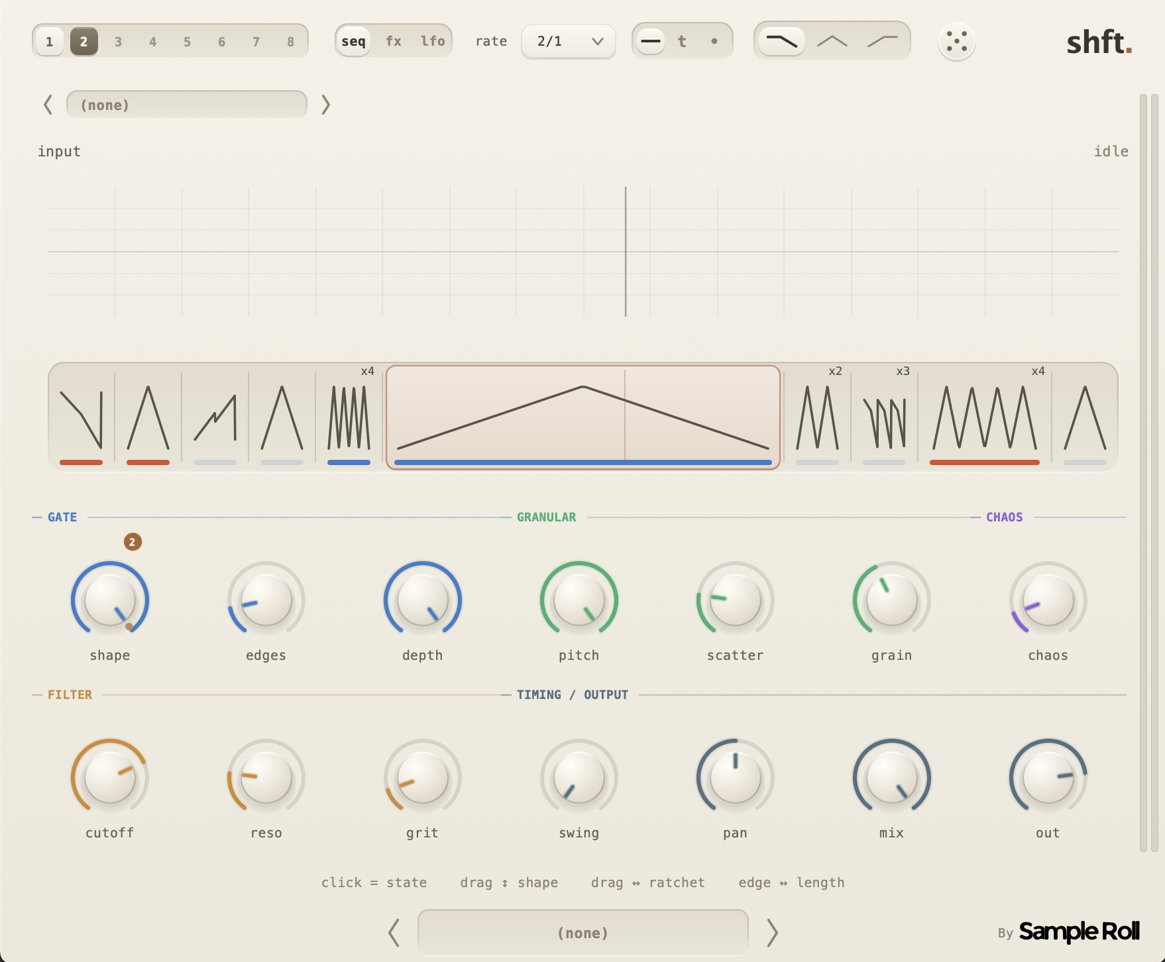Click the grain knob

click(892, 600)
